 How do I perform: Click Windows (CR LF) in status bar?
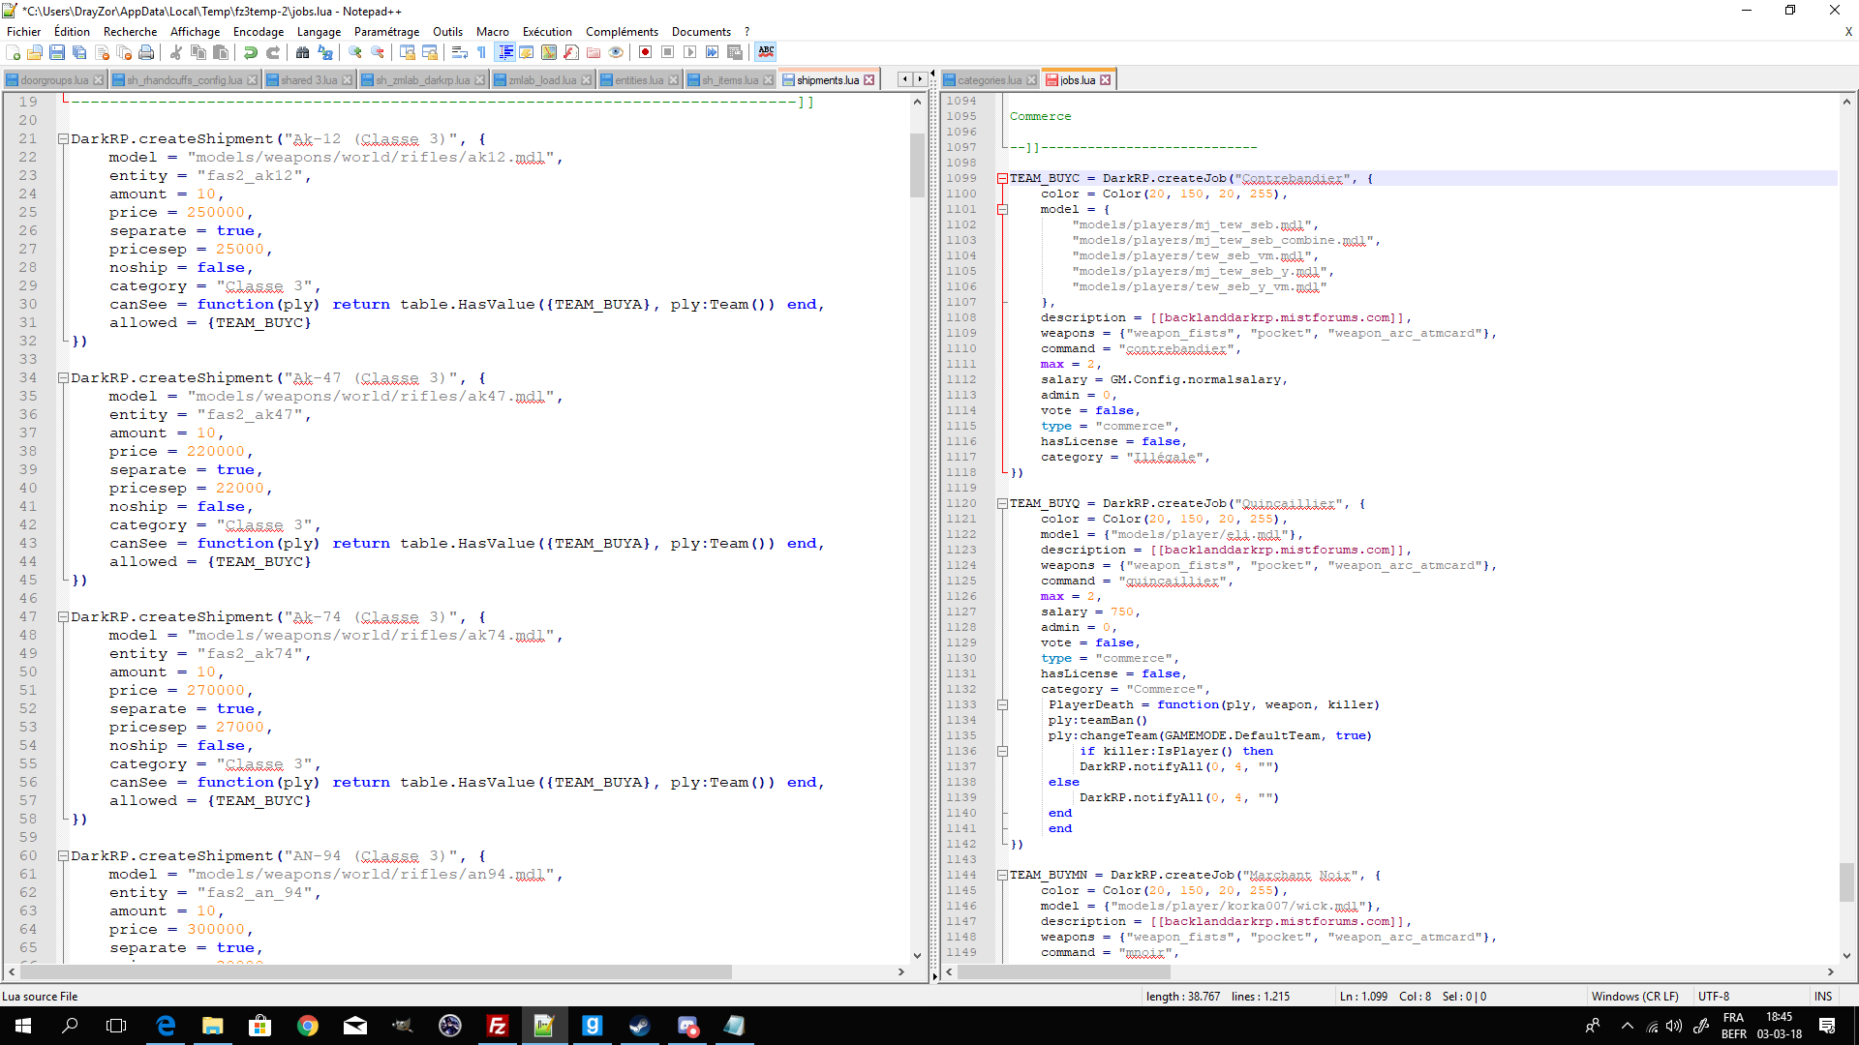(1634, 997)
